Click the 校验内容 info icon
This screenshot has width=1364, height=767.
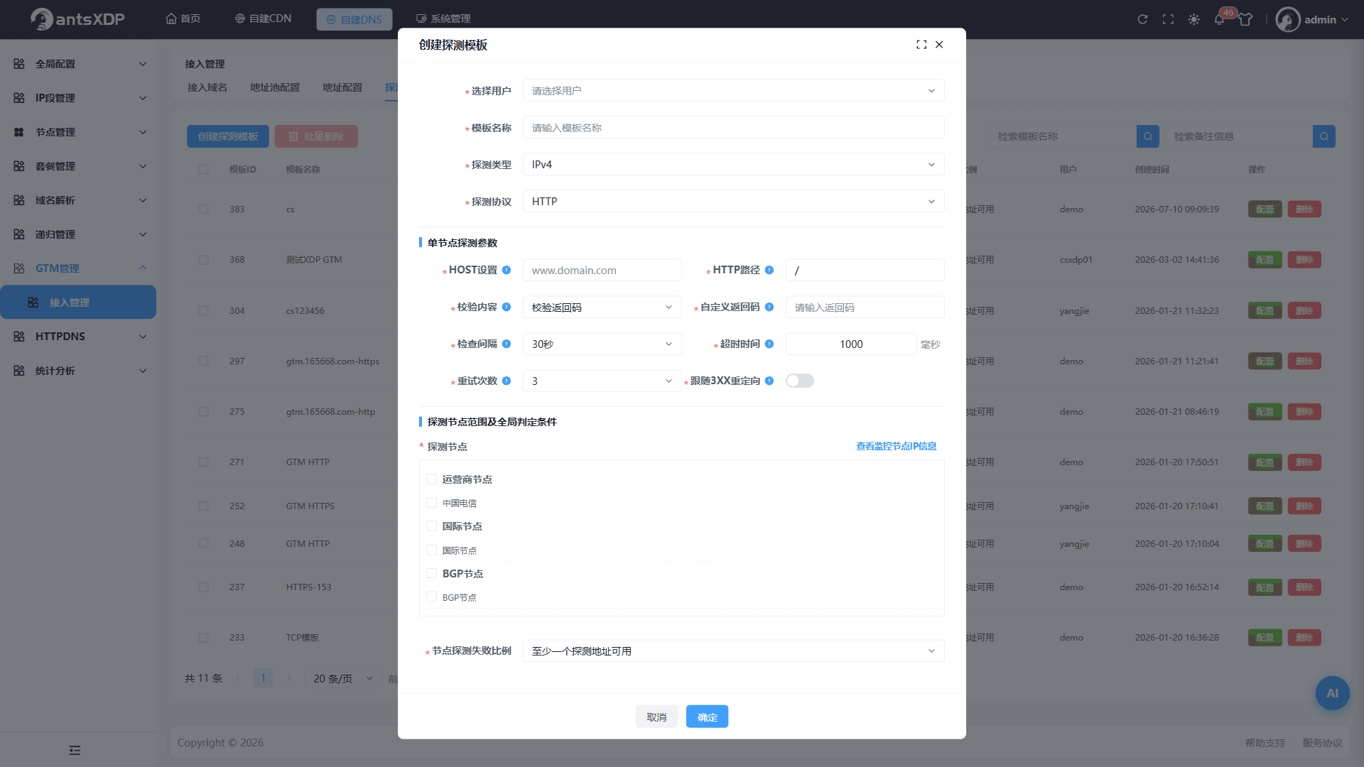click(x=507, y=307)
